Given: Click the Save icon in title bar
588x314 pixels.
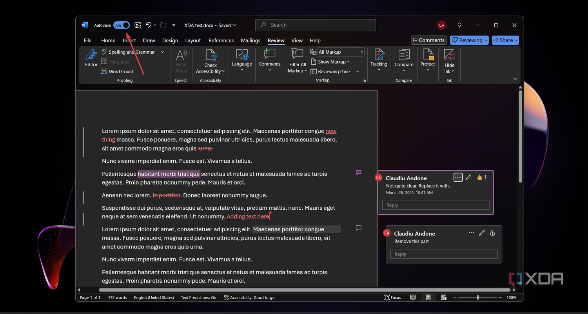Looking at the screenshot, I should (138, 25).
